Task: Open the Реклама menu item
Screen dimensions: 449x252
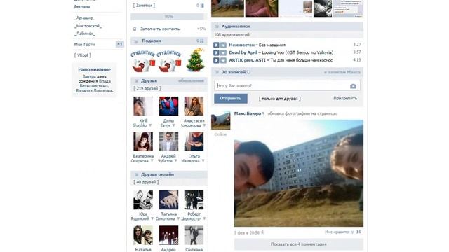Action: click(82, 6)
